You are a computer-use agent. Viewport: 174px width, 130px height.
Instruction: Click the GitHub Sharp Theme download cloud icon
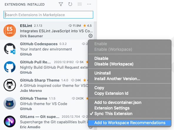(x=73, y=80)
